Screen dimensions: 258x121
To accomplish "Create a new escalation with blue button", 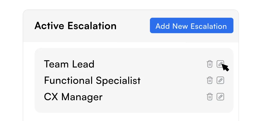I will click(x=191, y=26).
